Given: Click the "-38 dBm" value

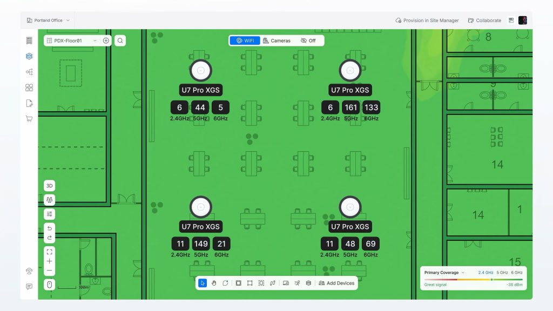Looking at the screenshot, I should pos(515,285).
